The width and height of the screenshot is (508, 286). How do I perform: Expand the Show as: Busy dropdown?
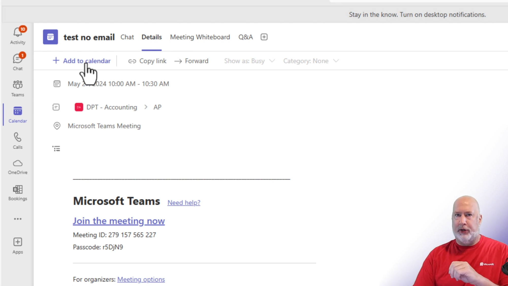click(x=249, y=61)
